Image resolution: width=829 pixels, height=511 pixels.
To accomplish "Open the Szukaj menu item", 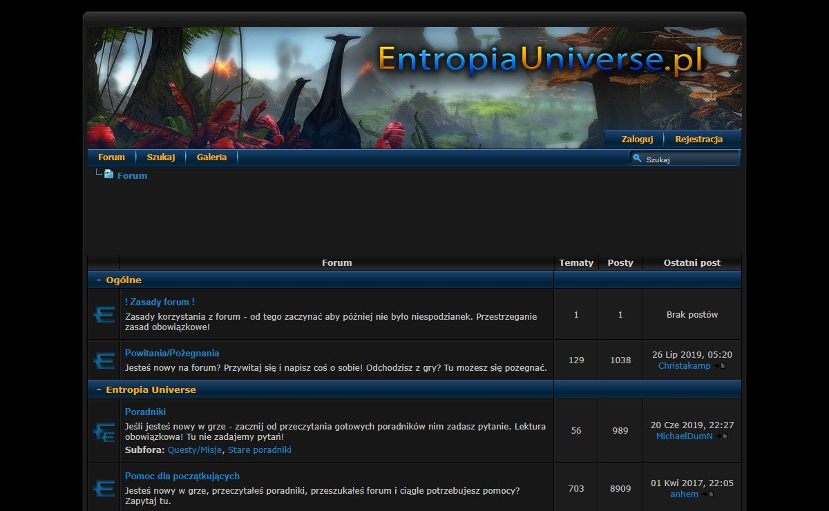I will (x=161, y=157).
